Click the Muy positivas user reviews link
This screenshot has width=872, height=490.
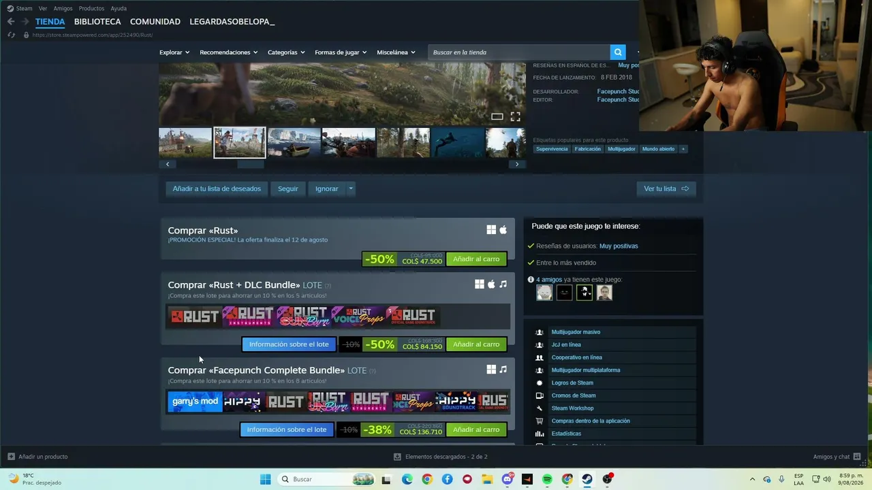(x=619, y=246)
